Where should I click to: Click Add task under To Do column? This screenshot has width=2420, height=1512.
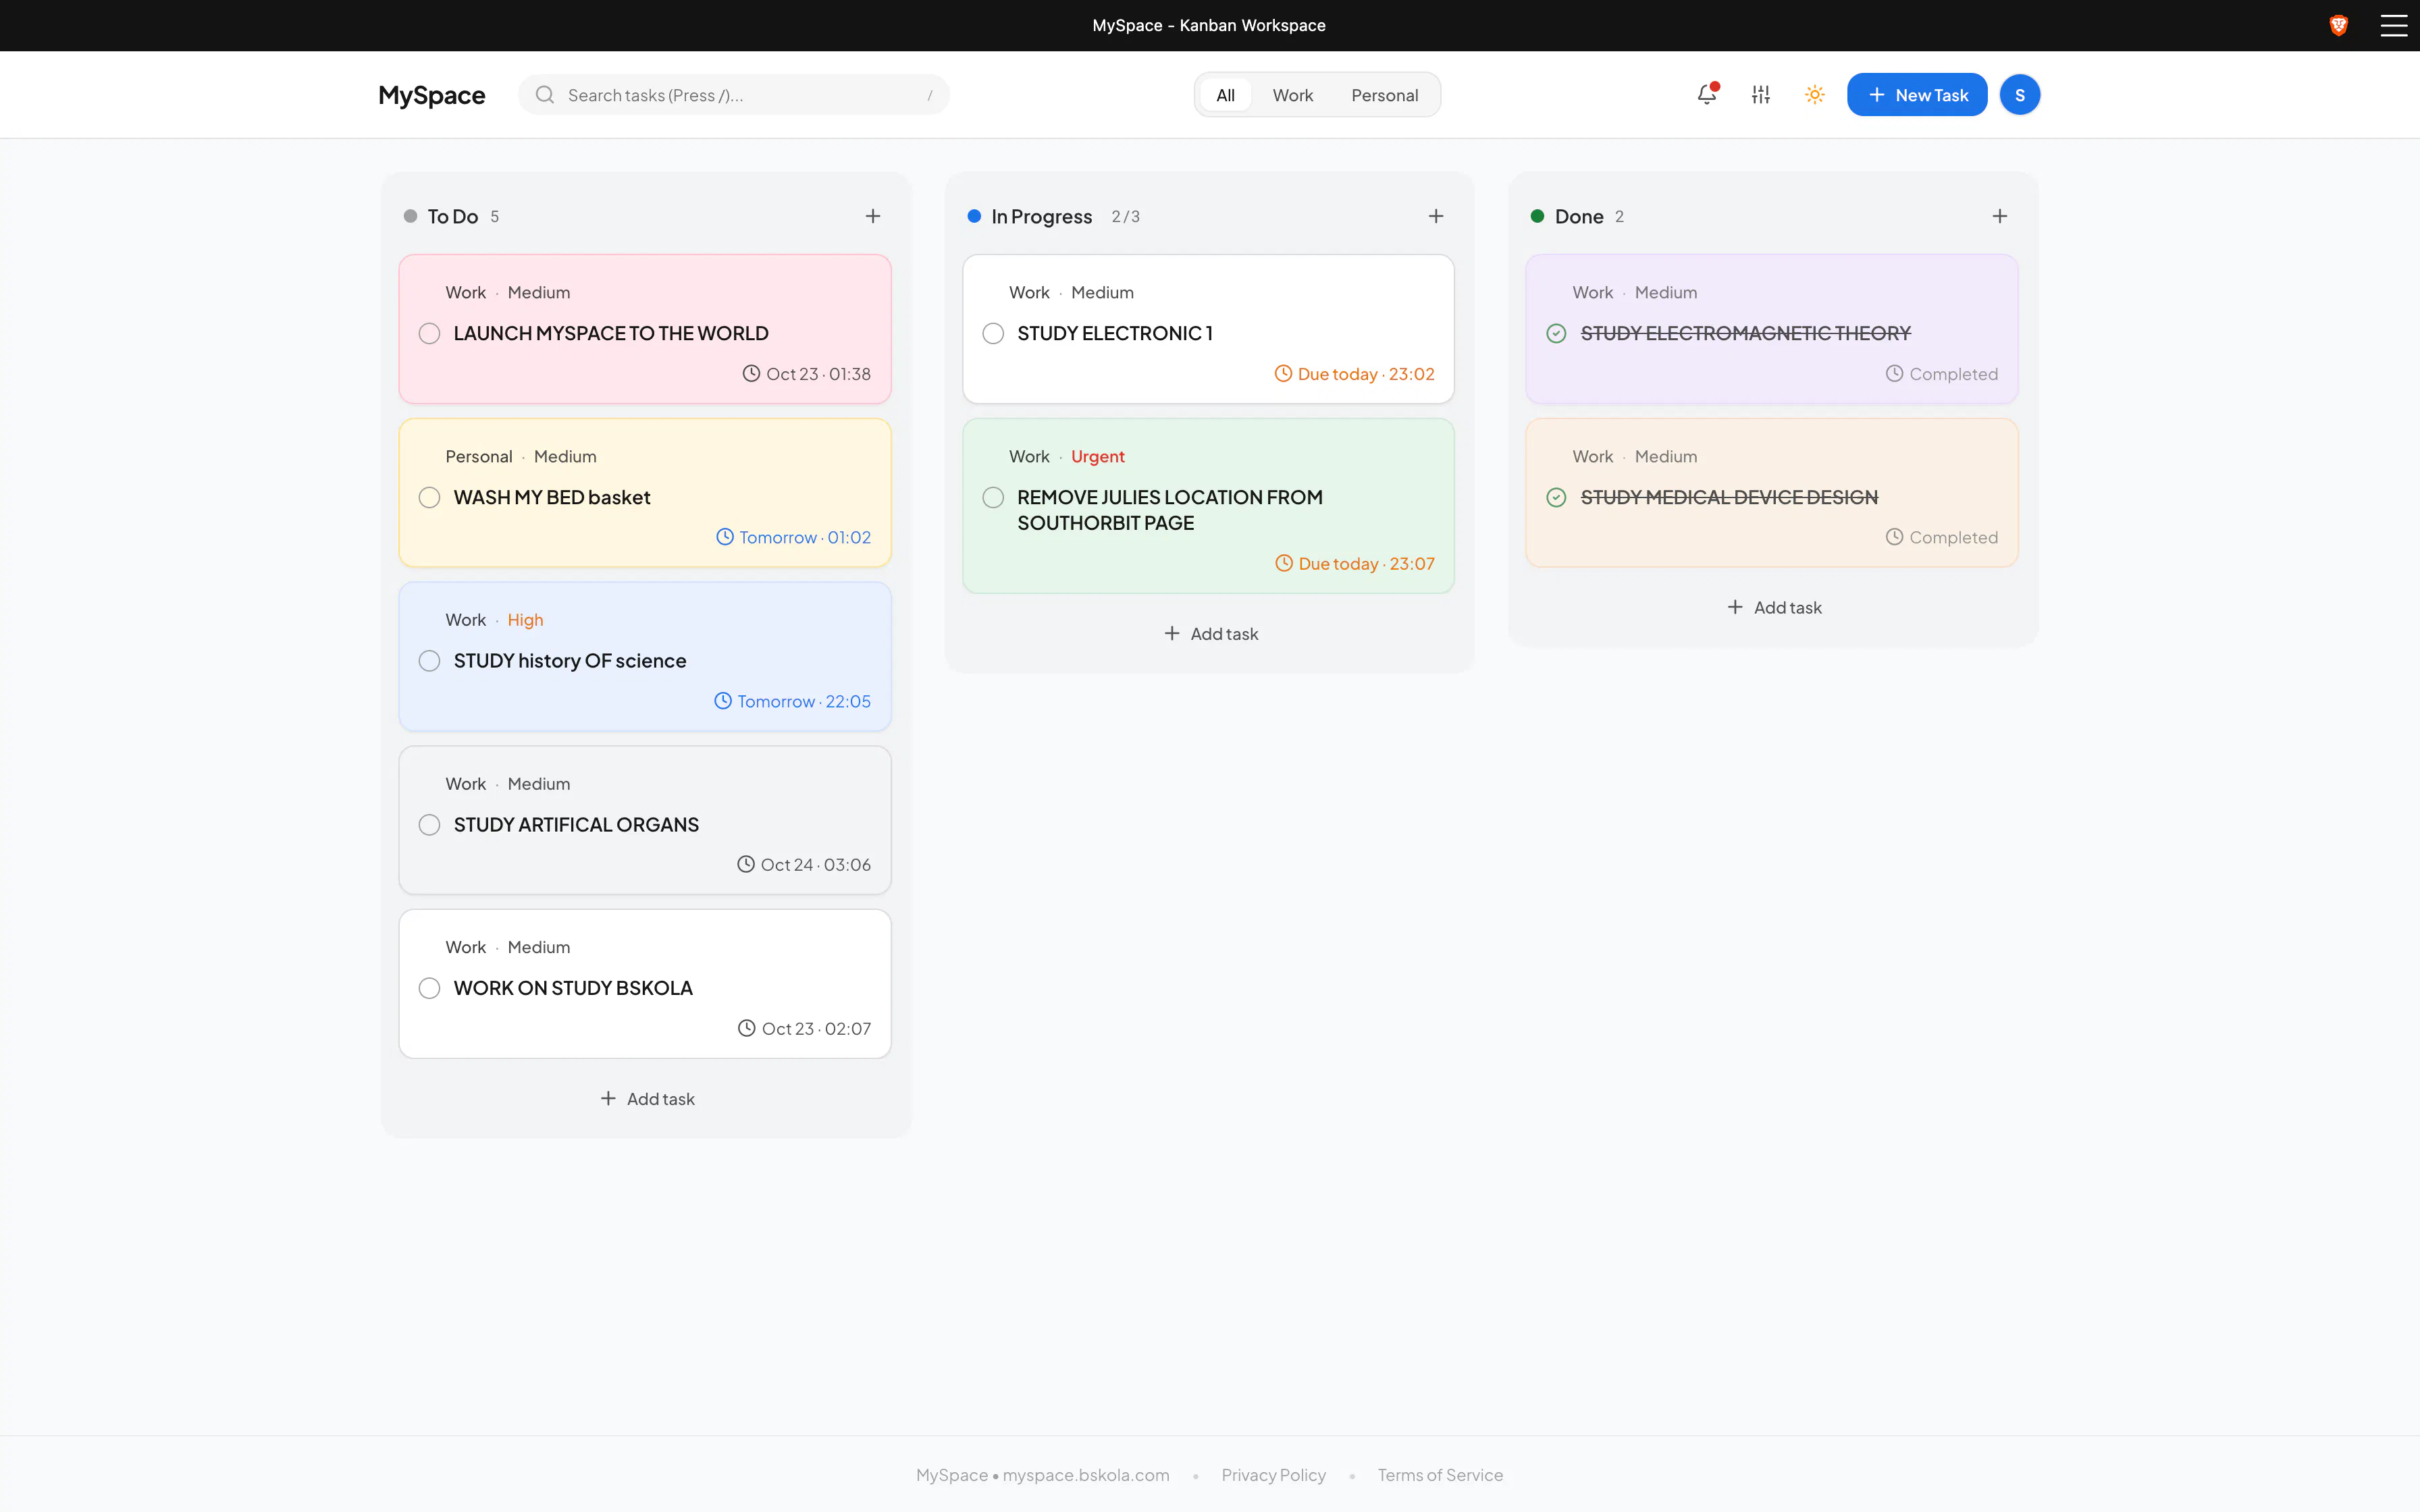(x=646, y=1099)
